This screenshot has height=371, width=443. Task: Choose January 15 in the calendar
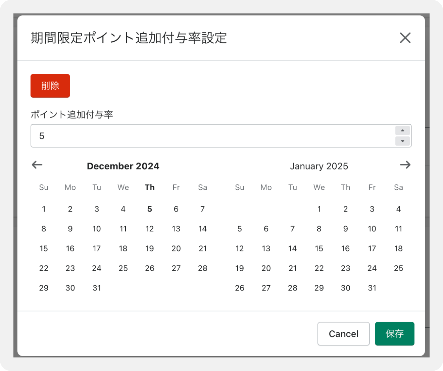point(319,249)
